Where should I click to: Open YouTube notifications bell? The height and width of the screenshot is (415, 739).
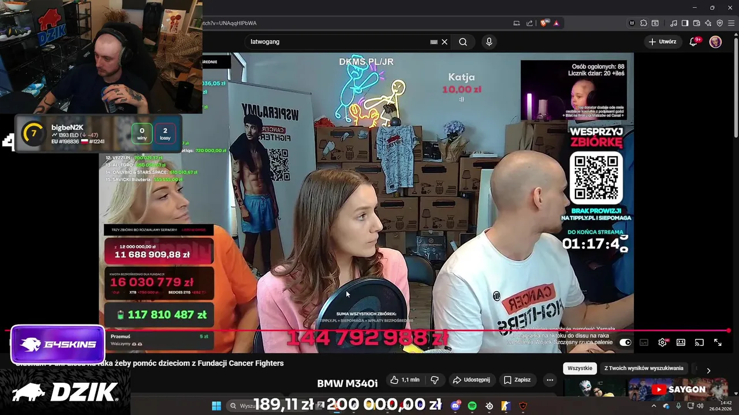pos(694,41)
